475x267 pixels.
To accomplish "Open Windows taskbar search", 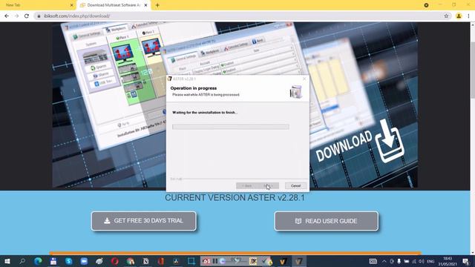I will click(22, 261).
